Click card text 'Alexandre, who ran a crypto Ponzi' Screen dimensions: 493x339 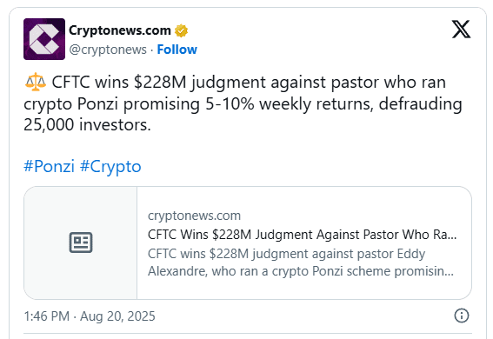pos(243,271)
